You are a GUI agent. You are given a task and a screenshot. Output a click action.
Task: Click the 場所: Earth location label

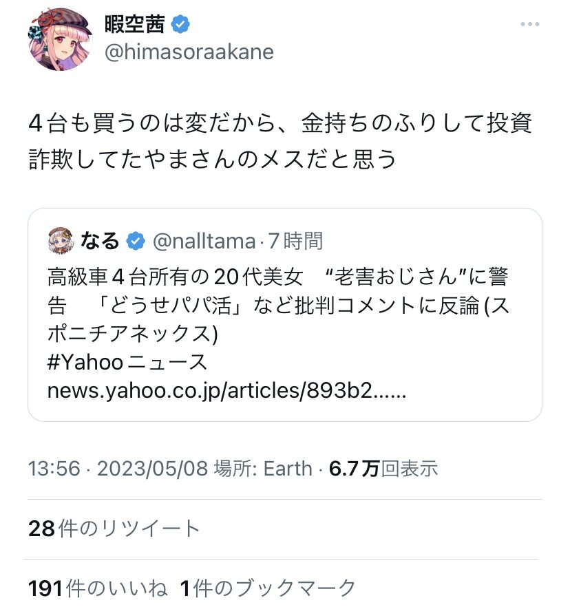(x=263, y=469)
